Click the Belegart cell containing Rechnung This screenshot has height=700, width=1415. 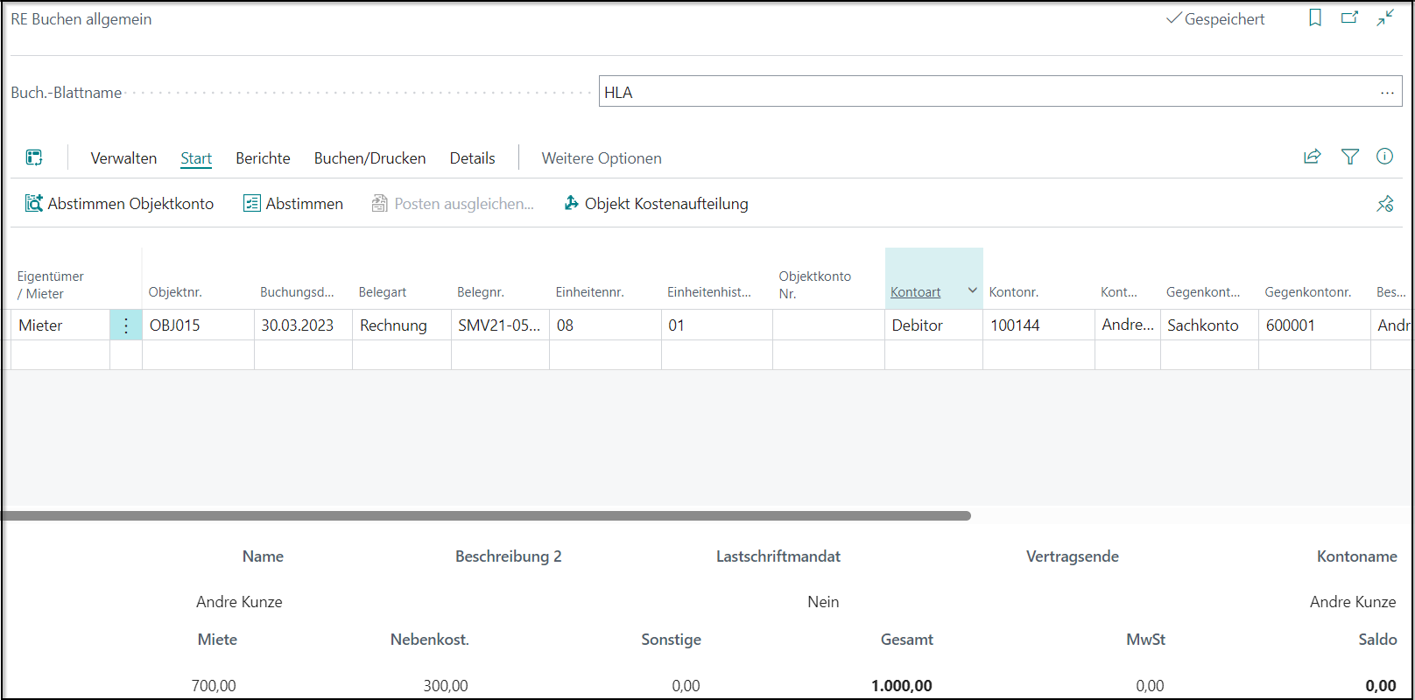click(x=394, y=325)
